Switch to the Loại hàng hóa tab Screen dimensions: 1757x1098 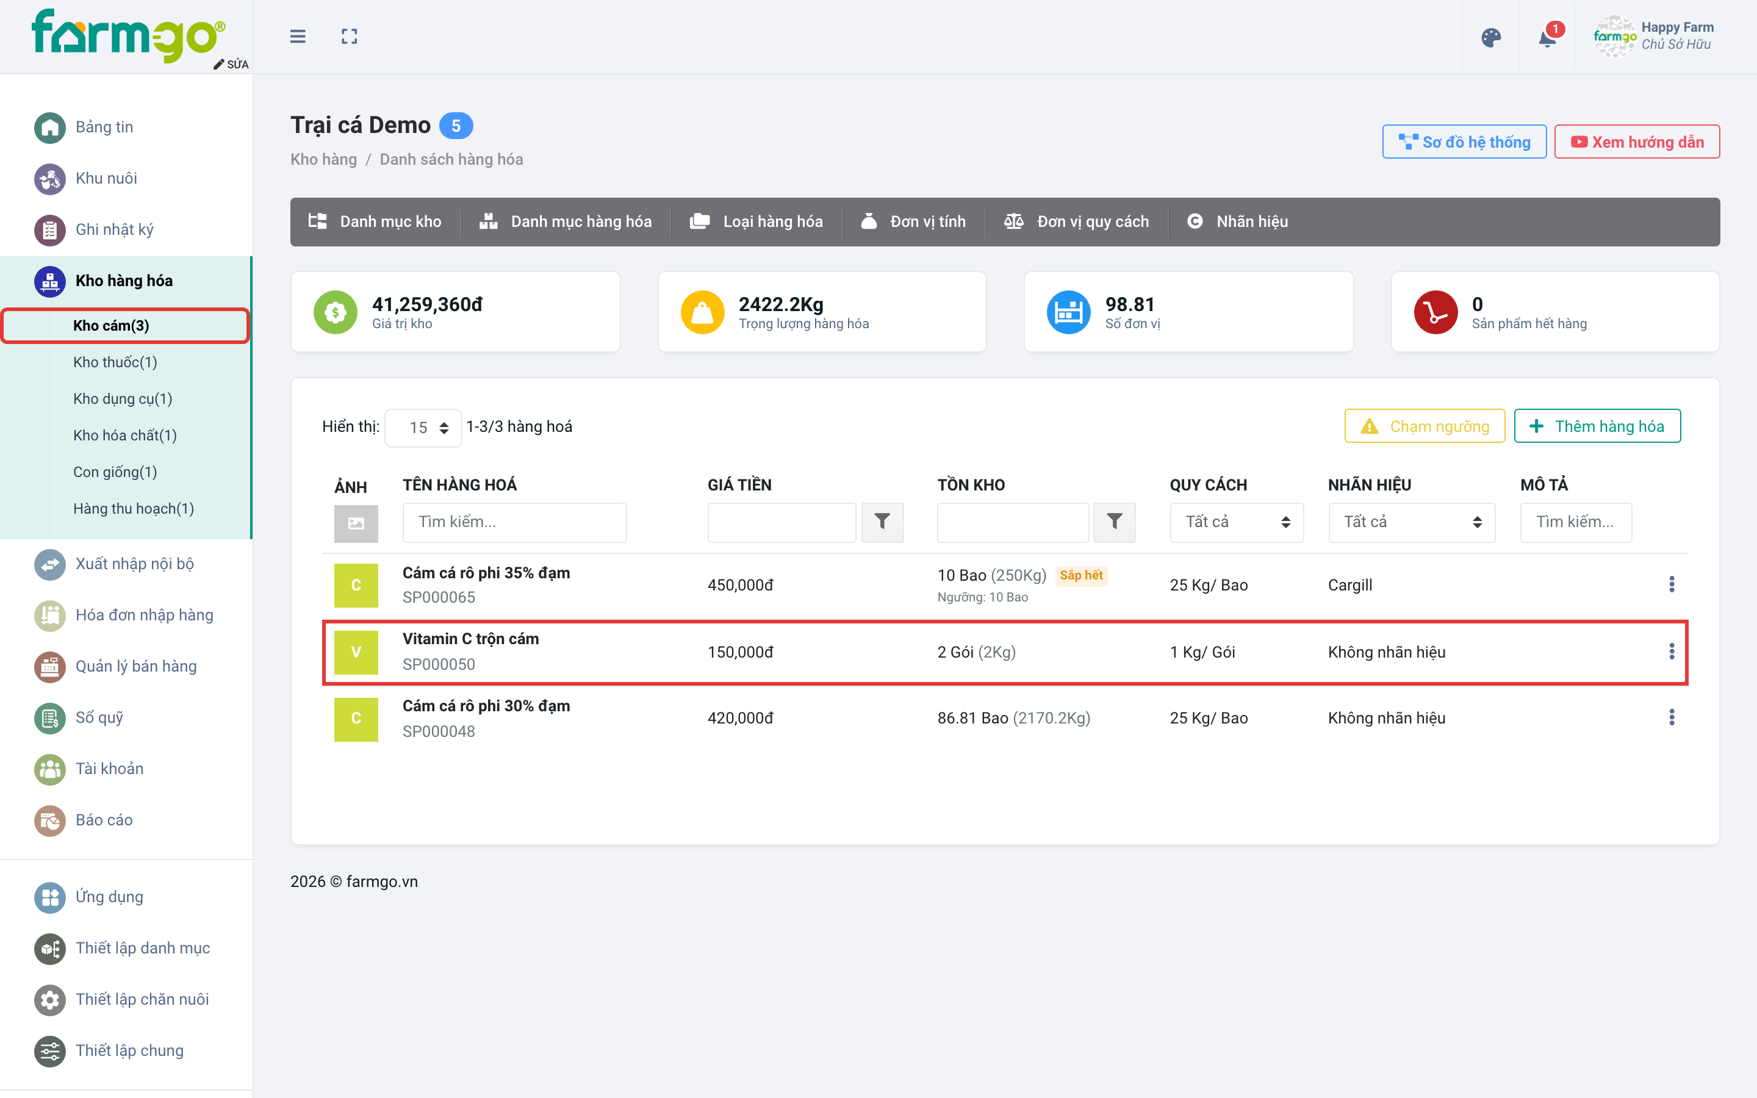point(756,221)
